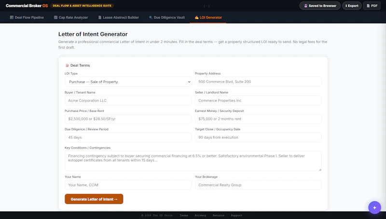Click the Due Diligence / Review Period field

click(128, 137)
